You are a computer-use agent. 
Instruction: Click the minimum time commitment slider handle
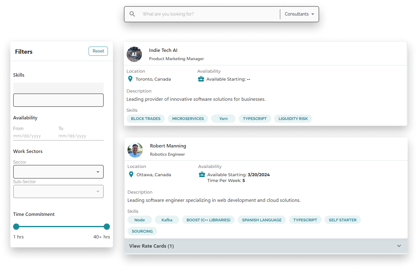16,227
